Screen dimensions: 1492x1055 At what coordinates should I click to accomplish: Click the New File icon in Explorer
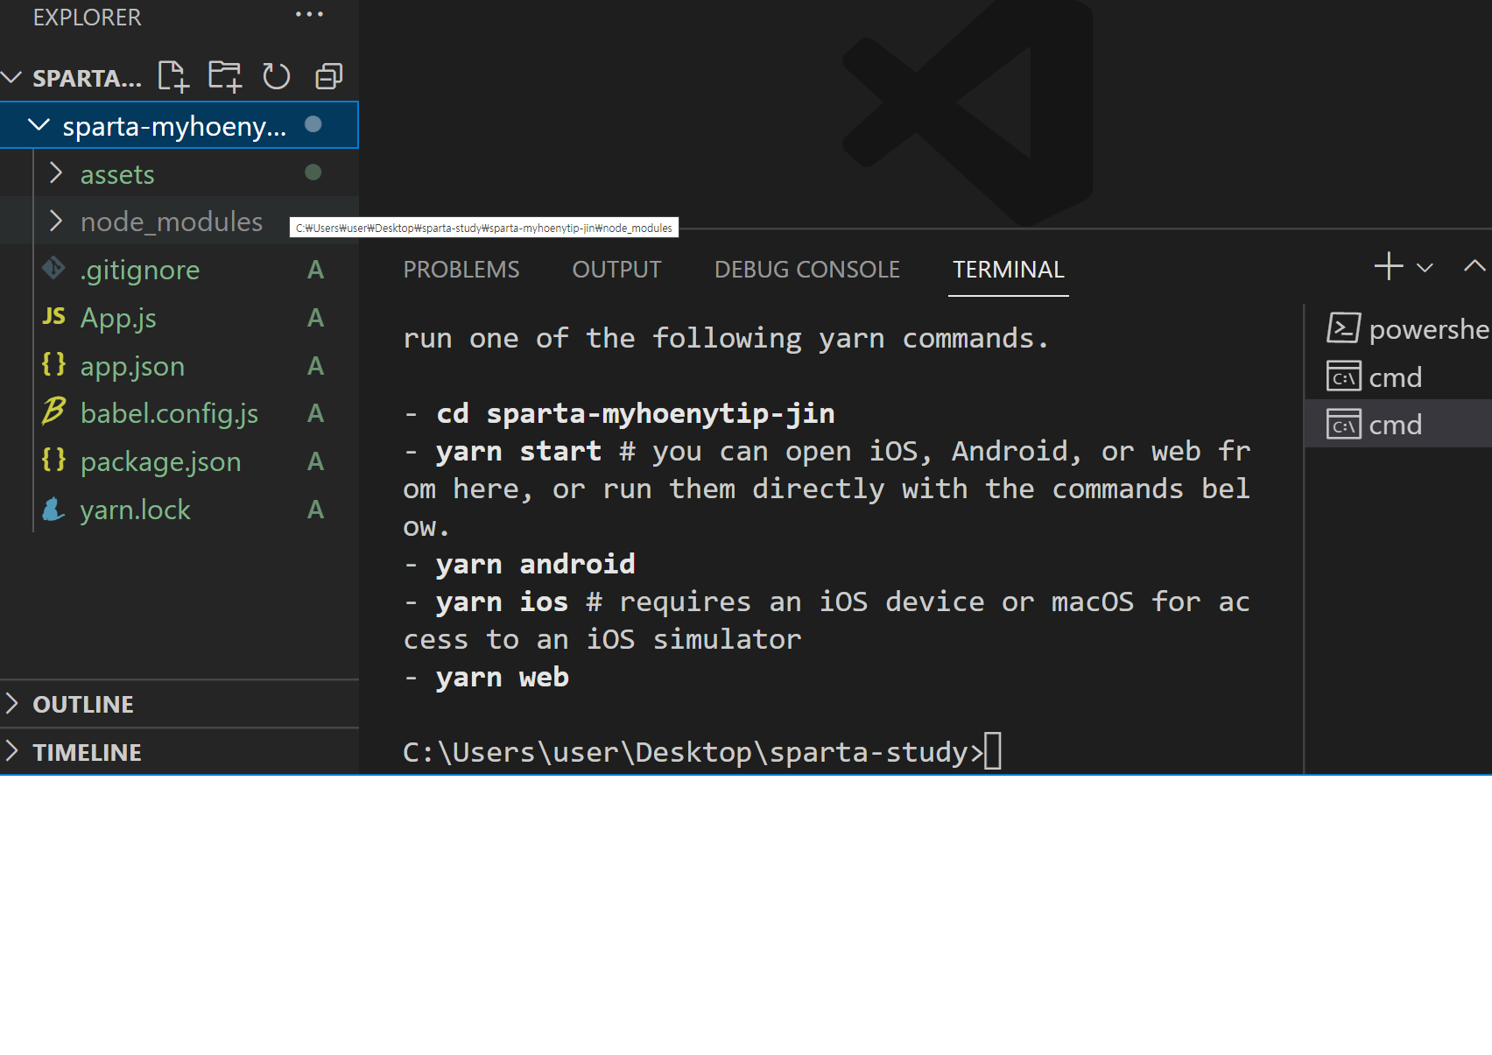click(173, 77)
